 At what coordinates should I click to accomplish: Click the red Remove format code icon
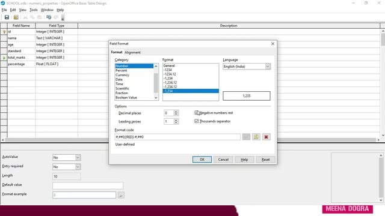266,137
